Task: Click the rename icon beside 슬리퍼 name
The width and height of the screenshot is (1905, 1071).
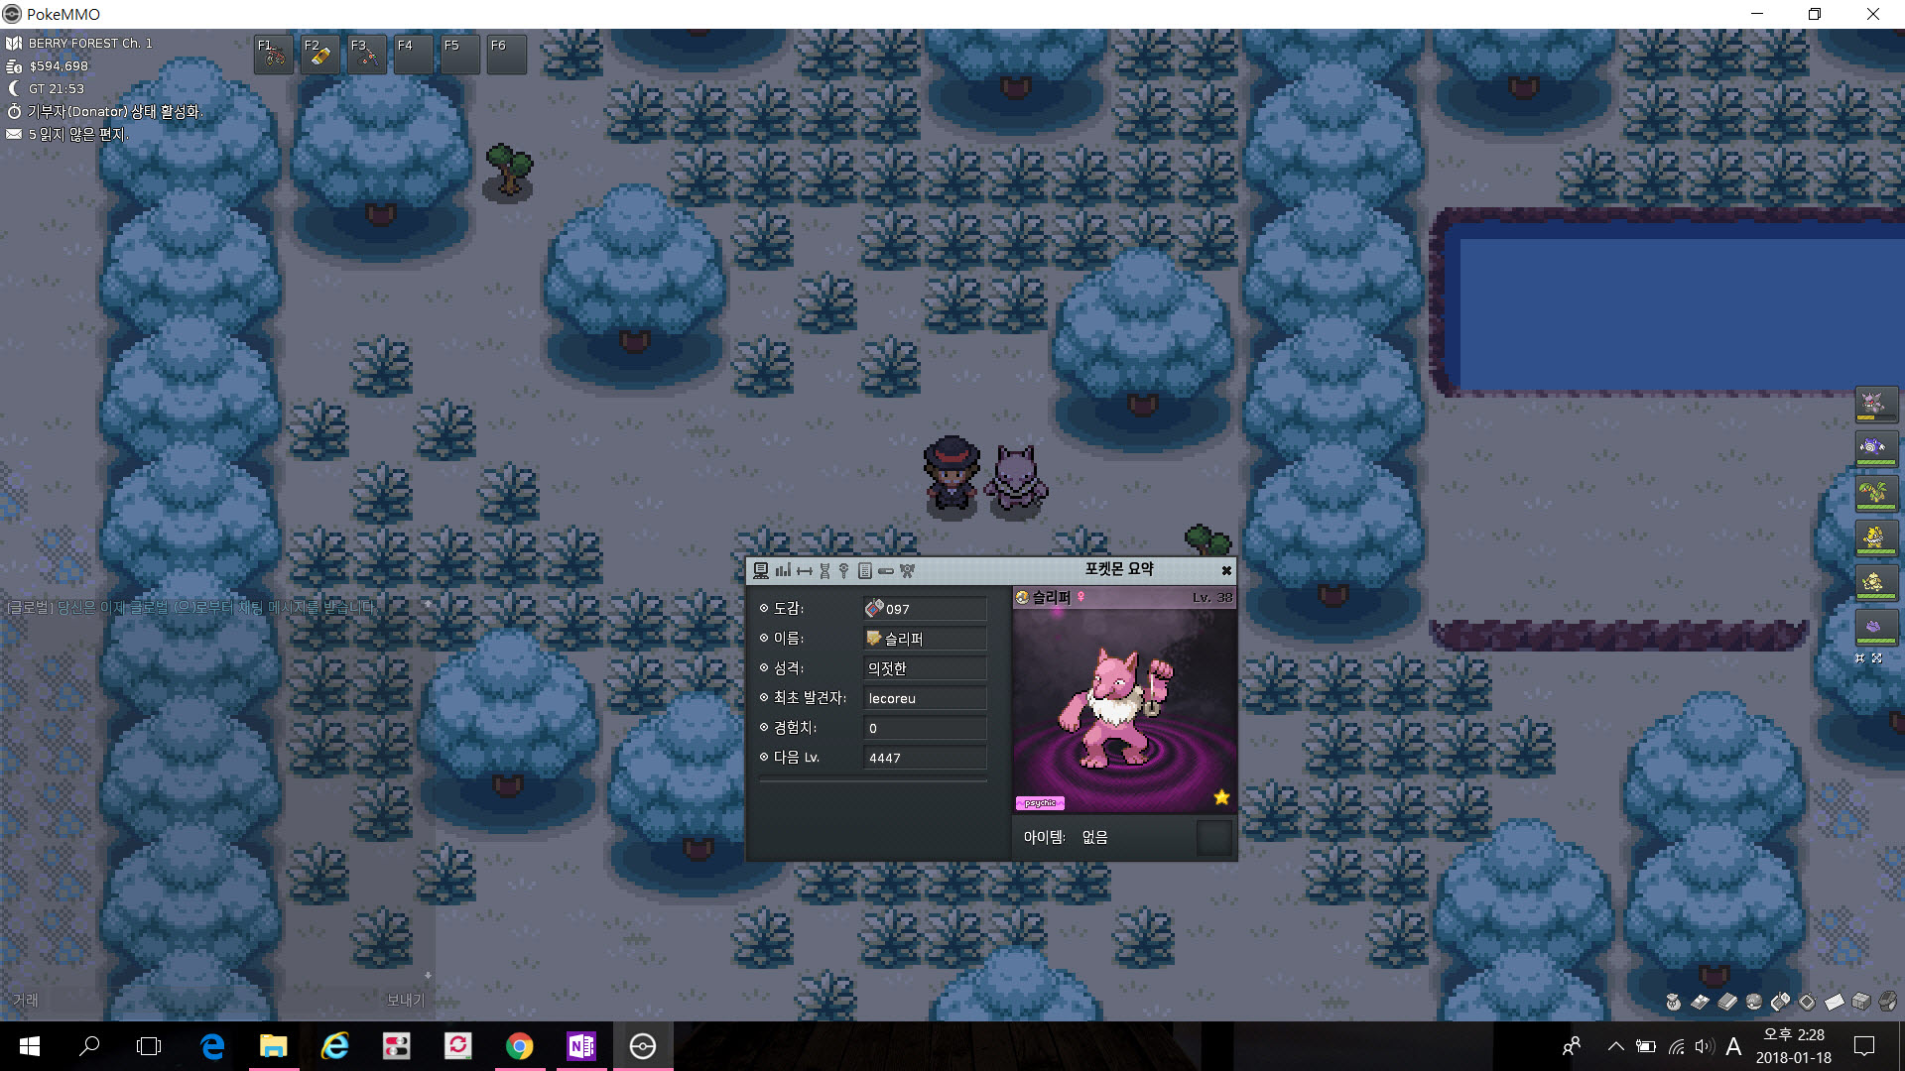Action: point(874,639)
